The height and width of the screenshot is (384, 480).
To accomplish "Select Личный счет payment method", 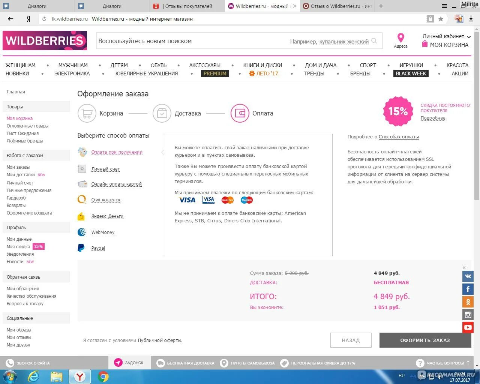I will point(106,169).
